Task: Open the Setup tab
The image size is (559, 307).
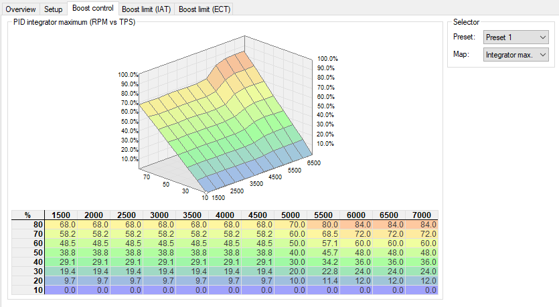Action: click(54, 9)
